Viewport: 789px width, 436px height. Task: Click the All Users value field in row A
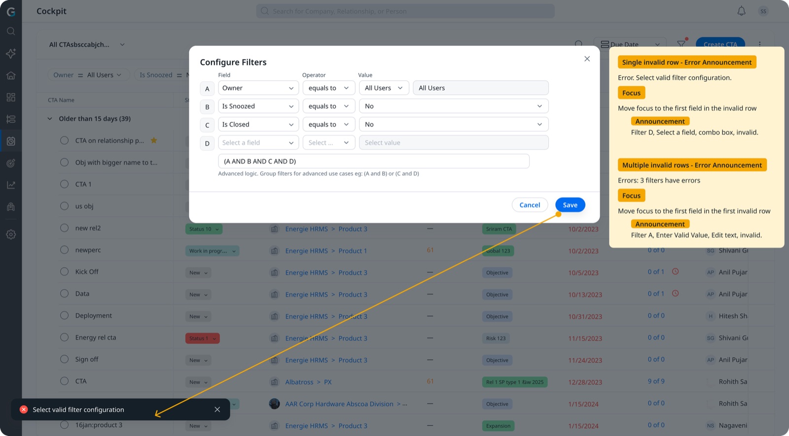(481, 88)
